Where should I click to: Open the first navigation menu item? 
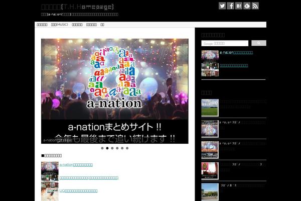[x=42, y=25]
